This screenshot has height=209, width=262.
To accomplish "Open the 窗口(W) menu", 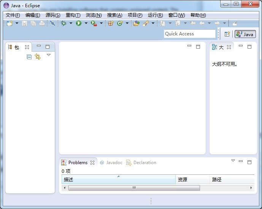I will coord(176,15).
